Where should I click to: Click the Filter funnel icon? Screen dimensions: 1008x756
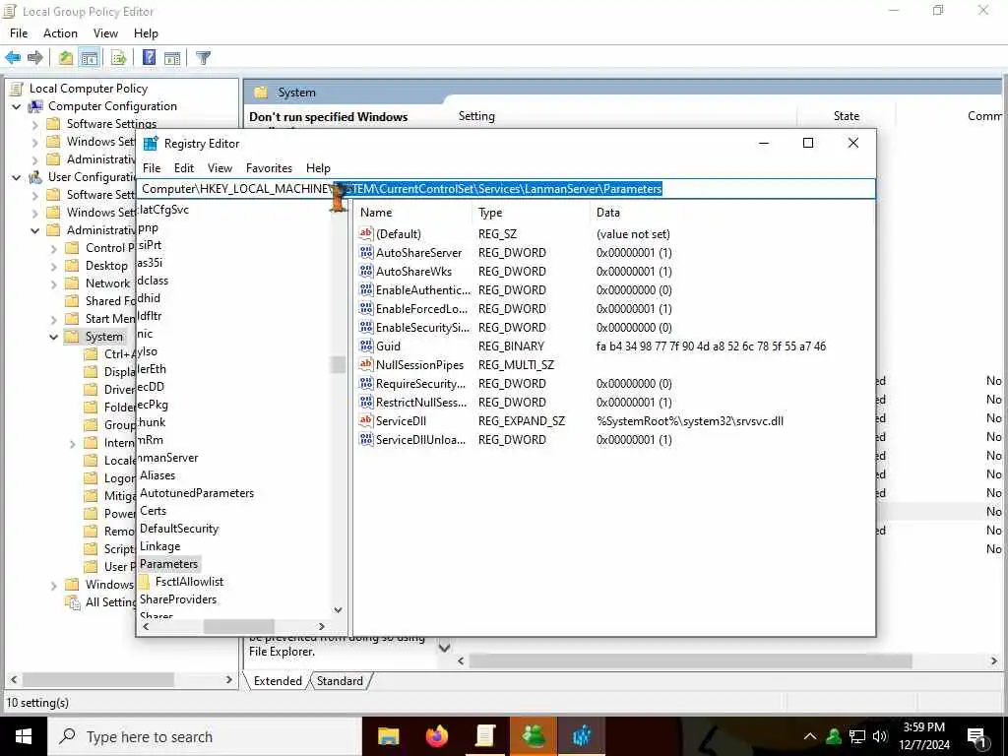pos(203,58)
